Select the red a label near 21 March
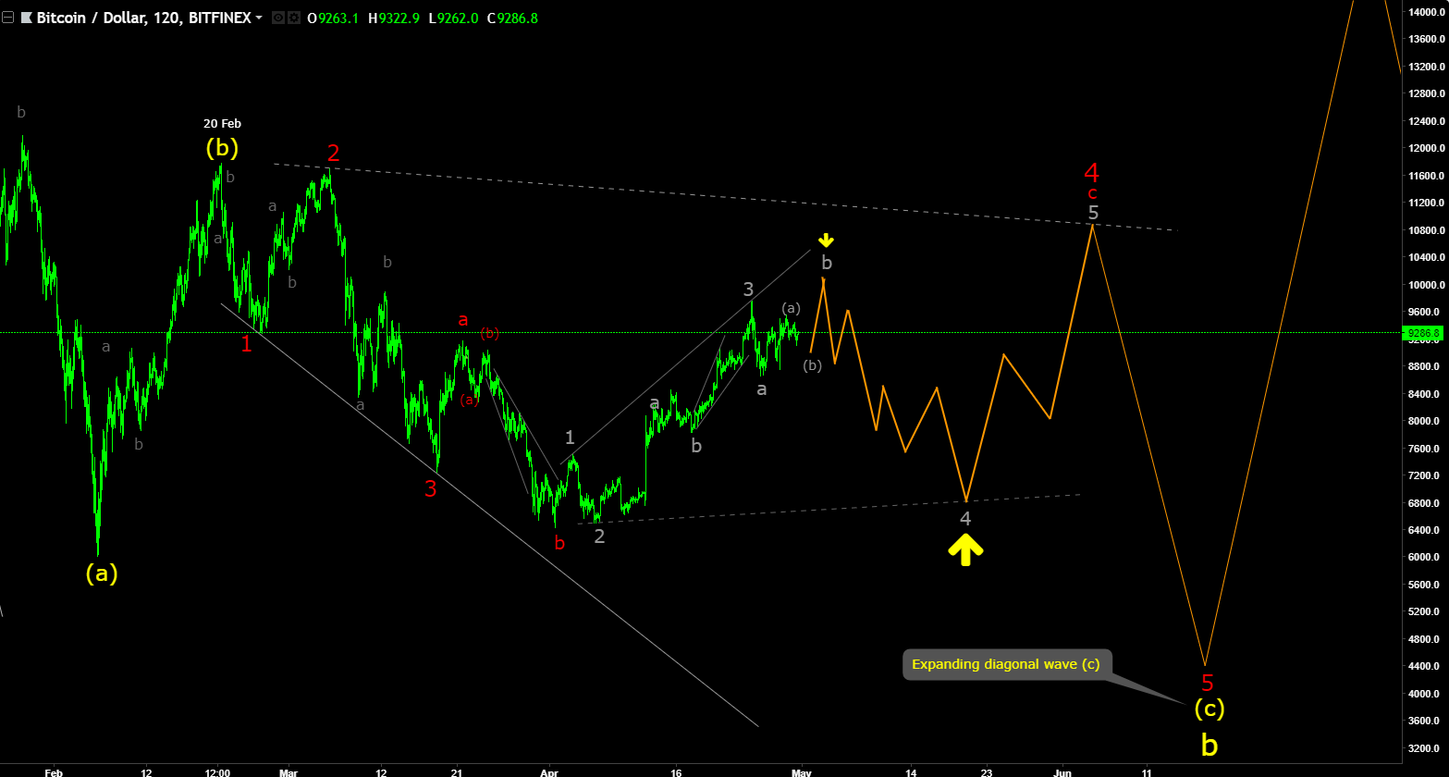 point(463,320)
